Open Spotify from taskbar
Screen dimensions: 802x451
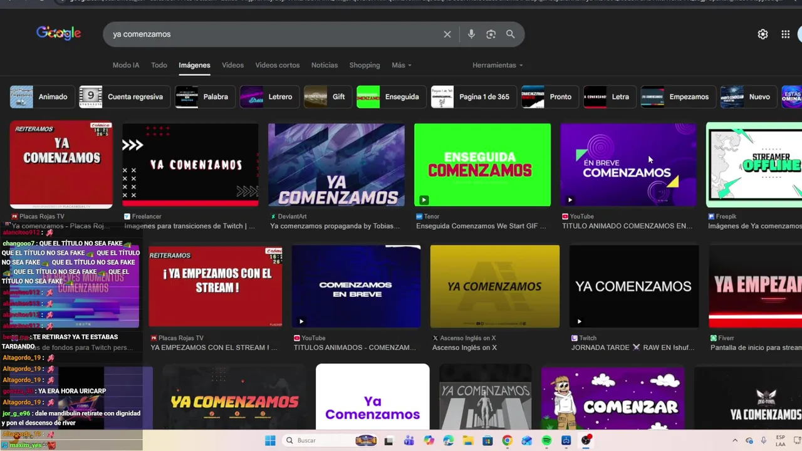546,440
